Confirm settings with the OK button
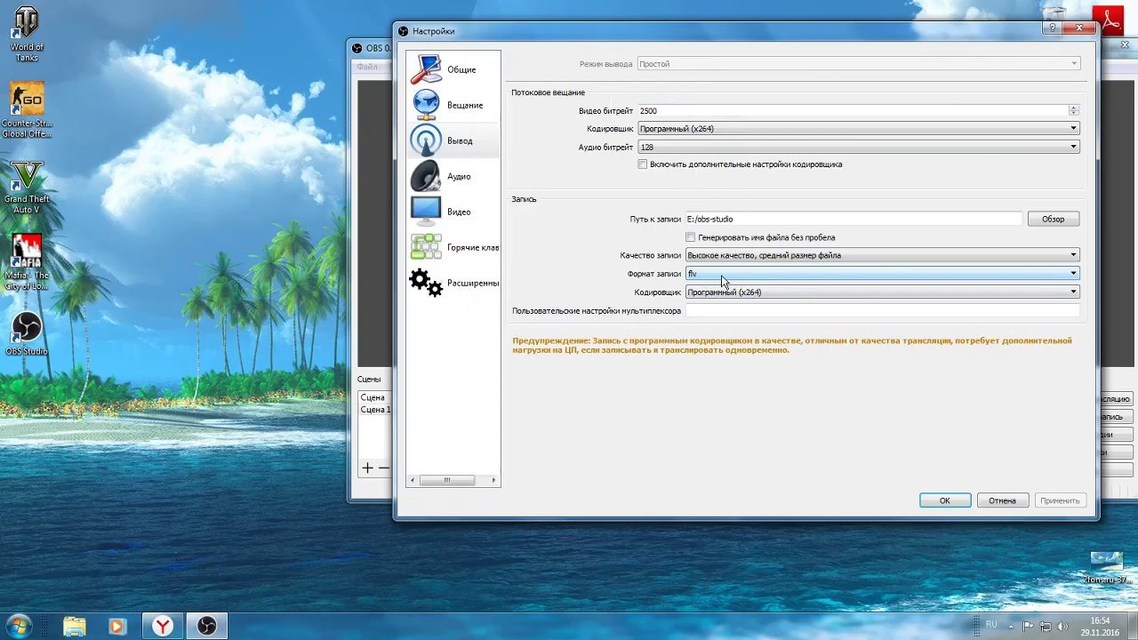 (x=944, y=500)
